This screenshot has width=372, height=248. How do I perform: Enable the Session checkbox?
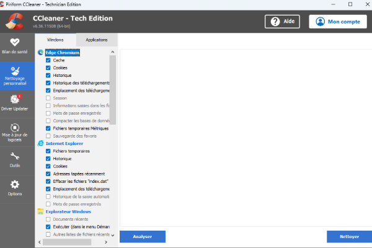click(48, 98)
